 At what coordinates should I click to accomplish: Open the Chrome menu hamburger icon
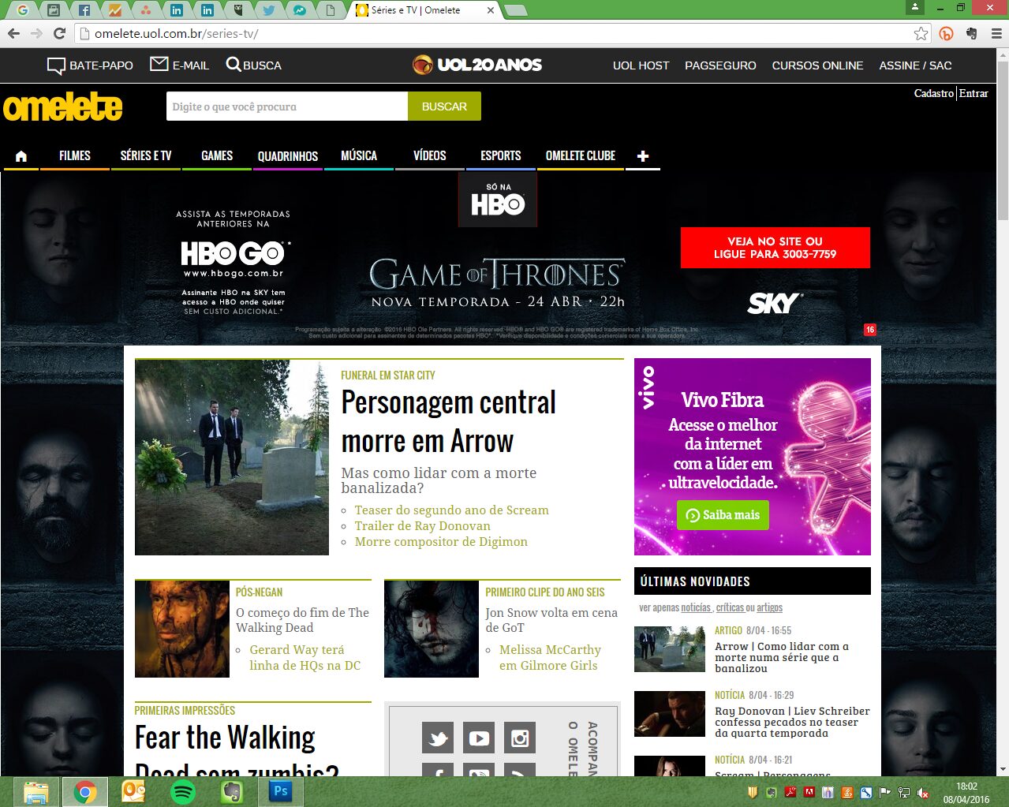(x=996, y=33)
